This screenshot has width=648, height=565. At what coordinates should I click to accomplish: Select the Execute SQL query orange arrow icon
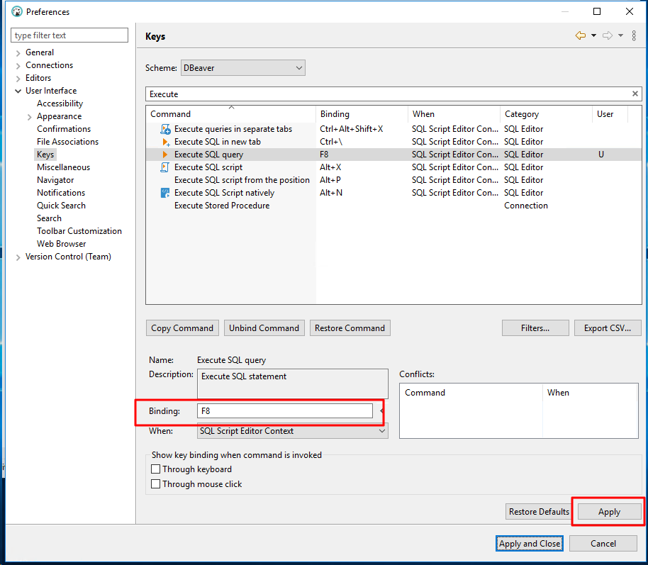click(x=164, y=154)
